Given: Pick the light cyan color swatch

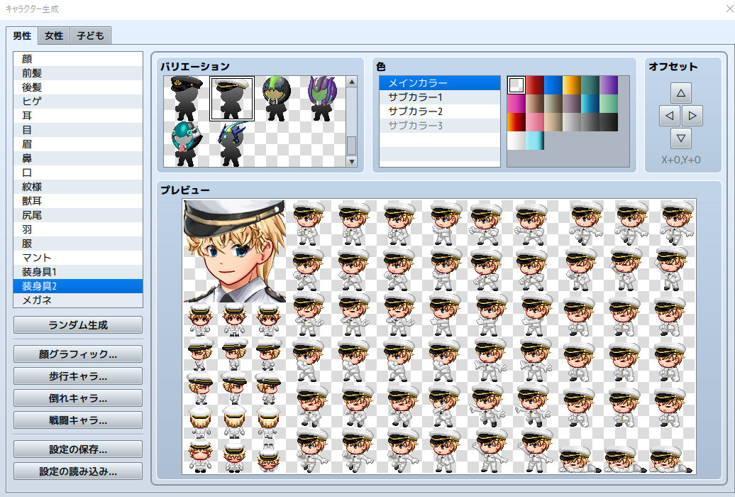Looking at the screenshot, I should tap(535, 141).
